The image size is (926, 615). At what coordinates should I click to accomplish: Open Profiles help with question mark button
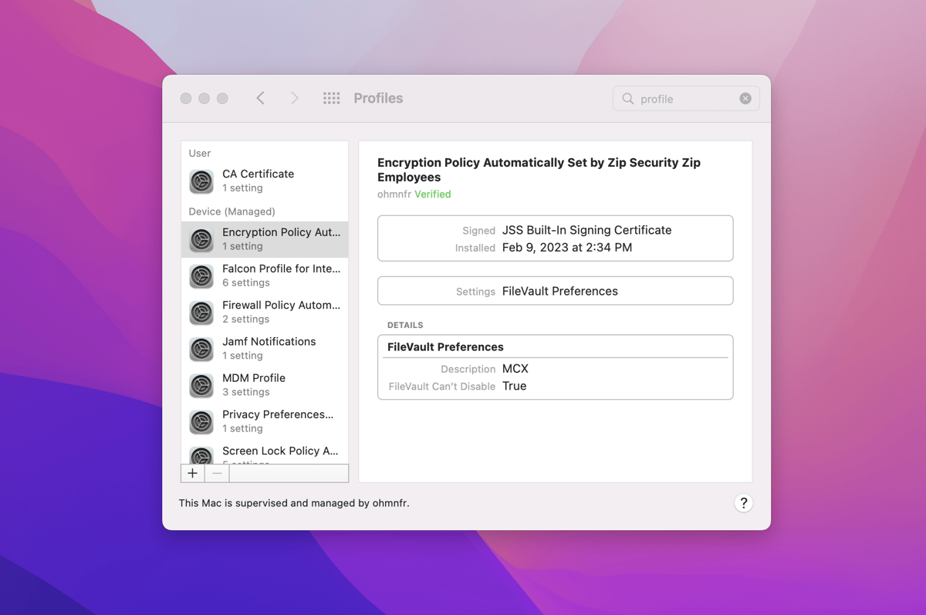point(743,502)
